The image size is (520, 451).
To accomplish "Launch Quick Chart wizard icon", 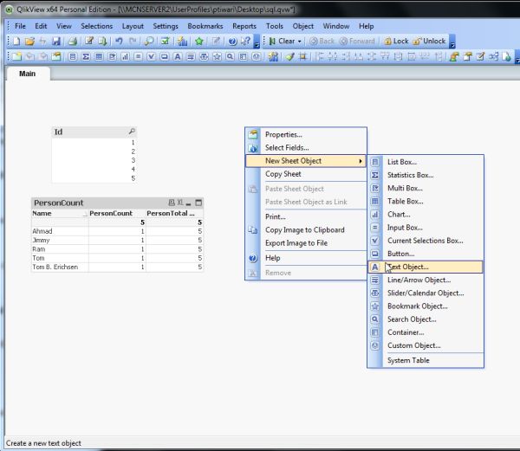I will click(x=182, y=41).
